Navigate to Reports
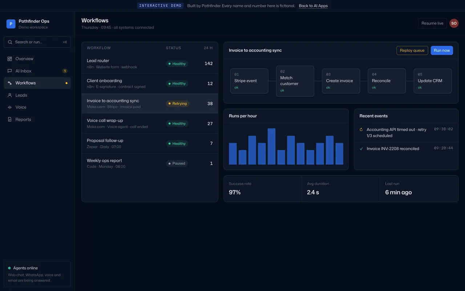Image resolution: width=465 pixels, height=291 pixels. pos(37,120)
